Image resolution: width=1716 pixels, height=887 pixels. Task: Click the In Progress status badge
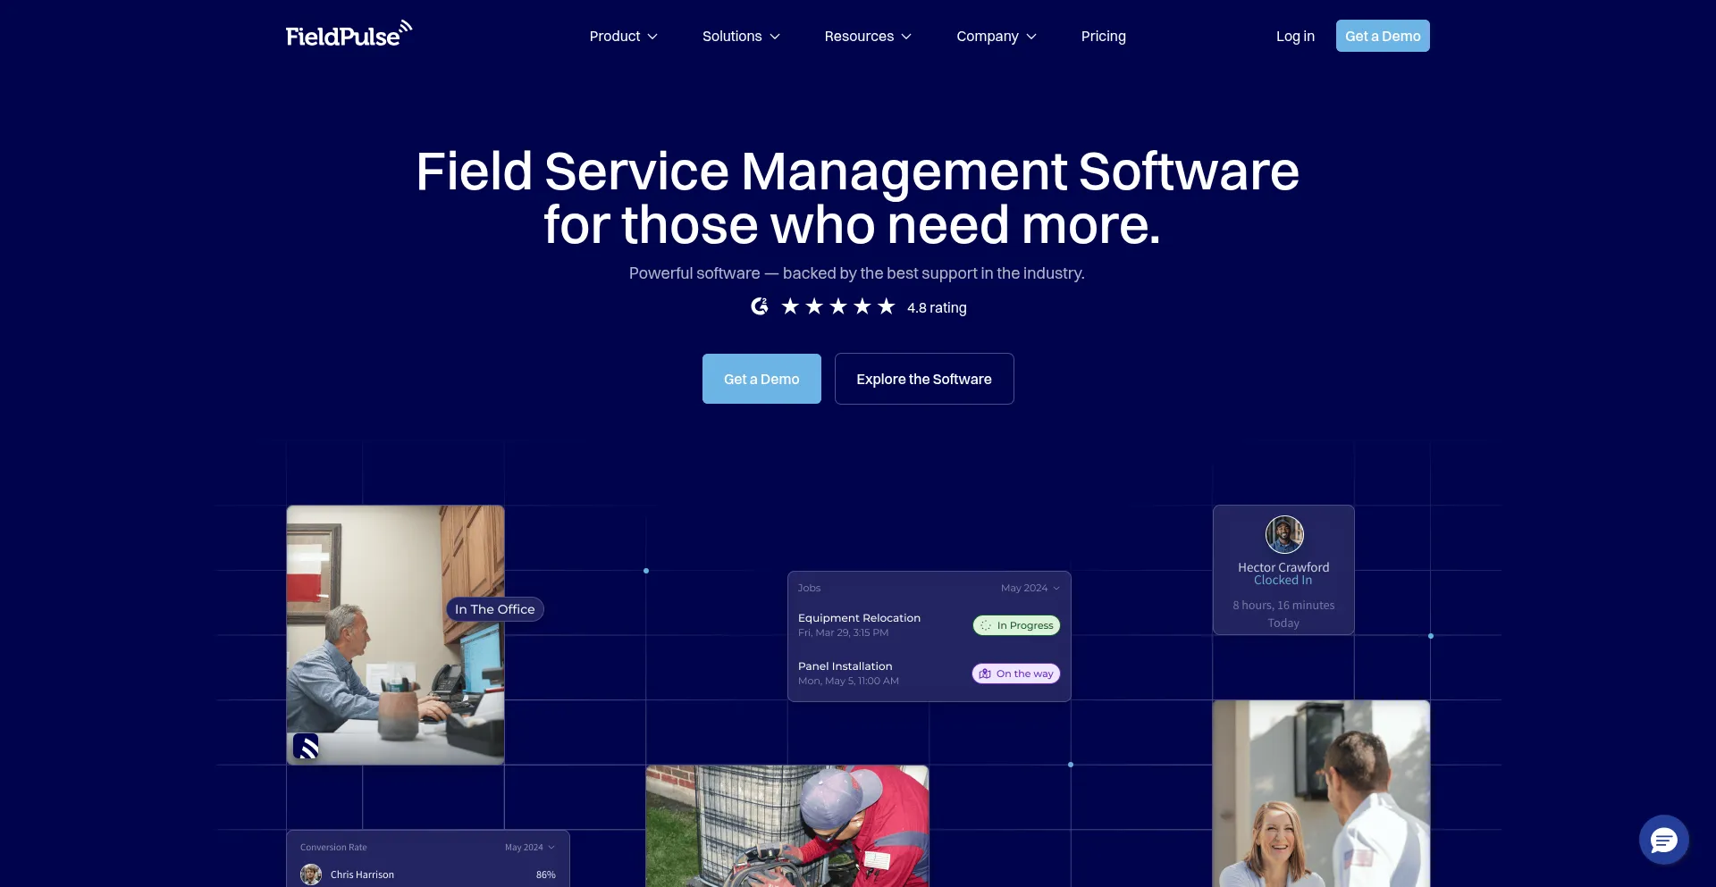click(x=1016, y=625)
